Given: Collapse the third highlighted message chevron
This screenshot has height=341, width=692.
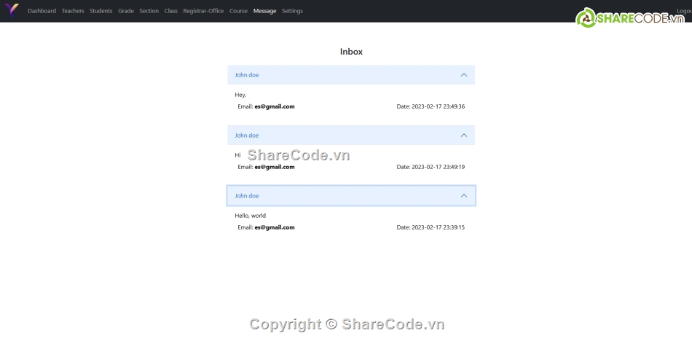Looking at the screenshot, I should 464,196.
